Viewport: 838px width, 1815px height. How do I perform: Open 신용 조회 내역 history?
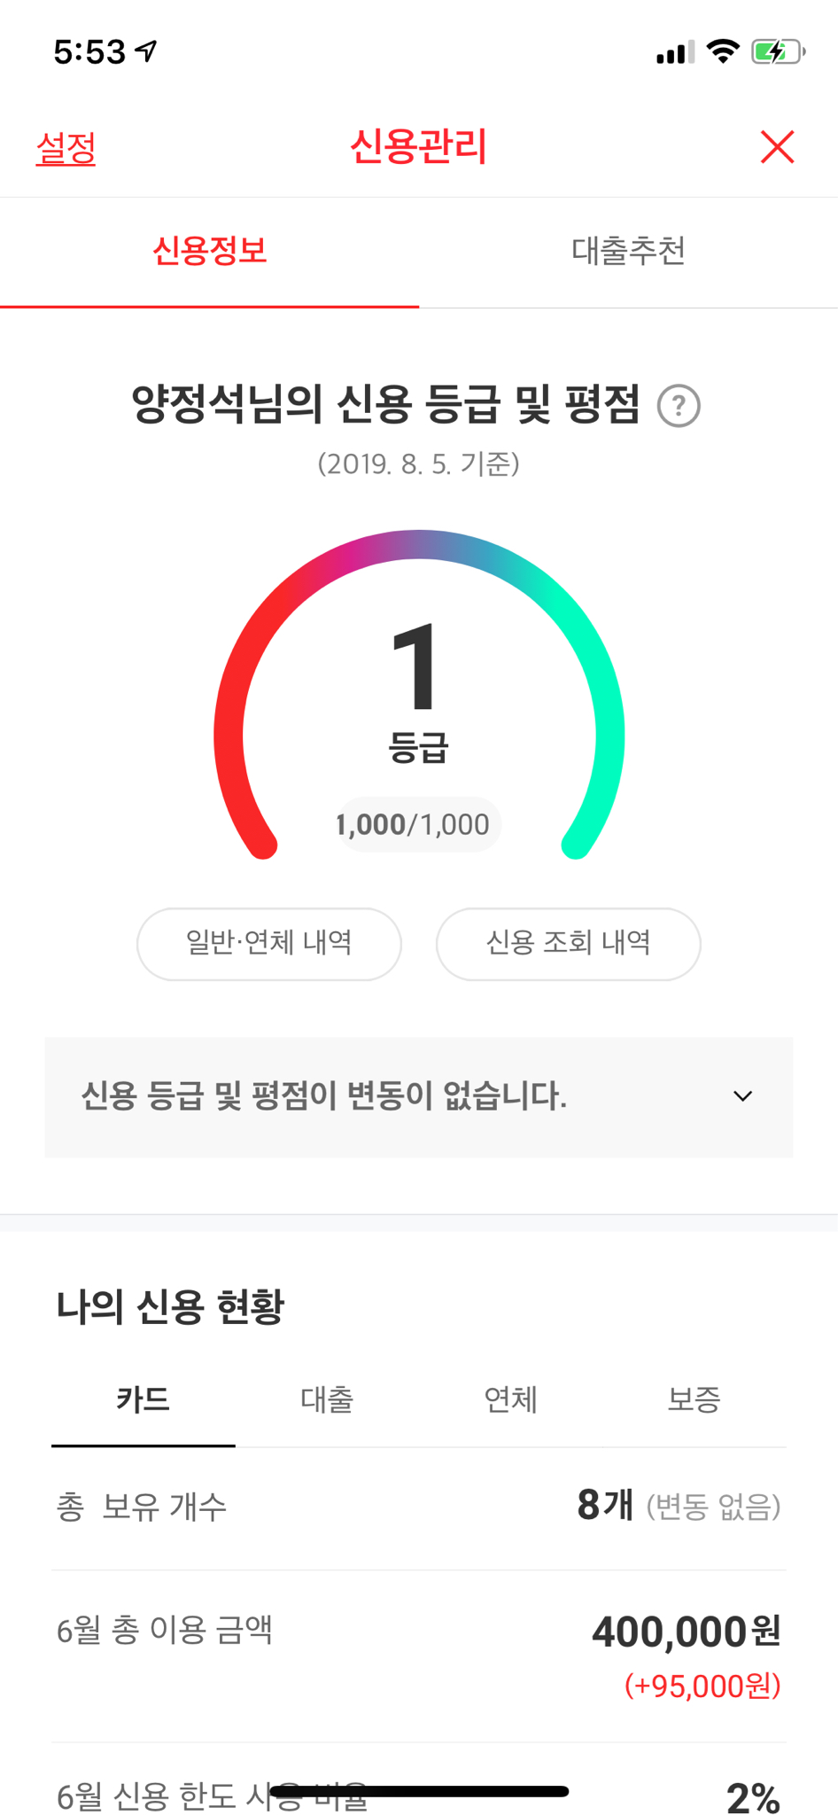click(568, 943)
